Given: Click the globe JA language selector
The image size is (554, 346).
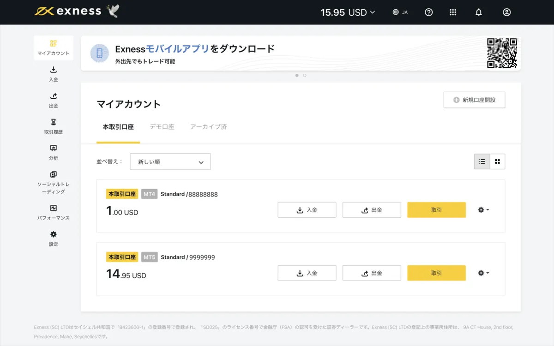Looking at the screenshot, I should pyautogui.click(x=400, y=12).
